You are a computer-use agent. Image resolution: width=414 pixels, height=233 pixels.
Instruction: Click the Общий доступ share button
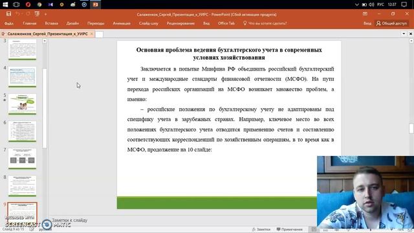point(392,23)
